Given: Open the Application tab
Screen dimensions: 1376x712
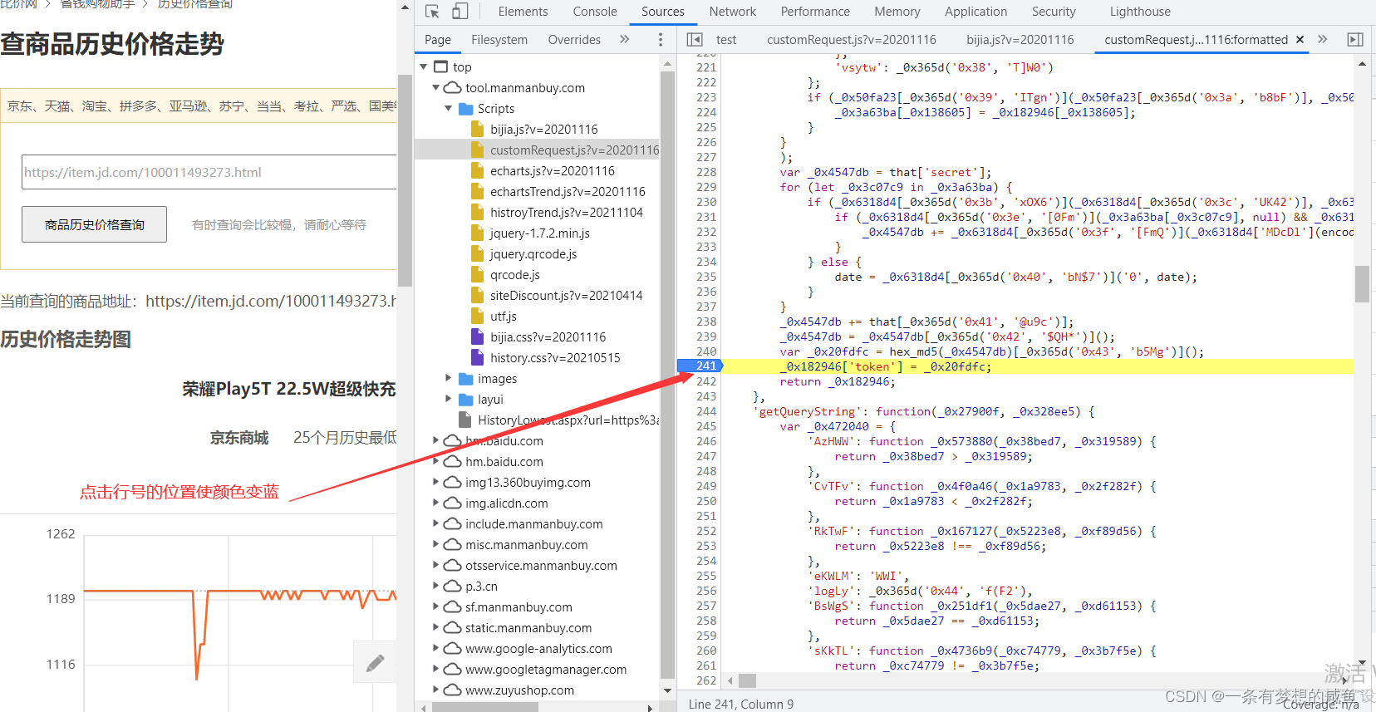Looking at the screenshot, I should 975,12.
